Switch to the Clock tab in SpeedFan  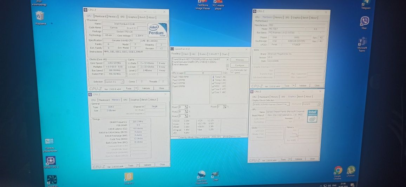click(x=186, y=54)
